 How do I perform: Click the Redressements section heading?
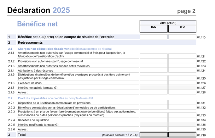[x=30, y=42]
